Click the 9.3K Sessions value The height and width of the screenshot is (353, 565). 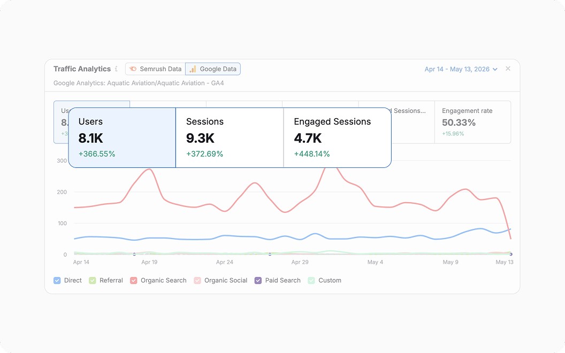click(x=200, y=139)
